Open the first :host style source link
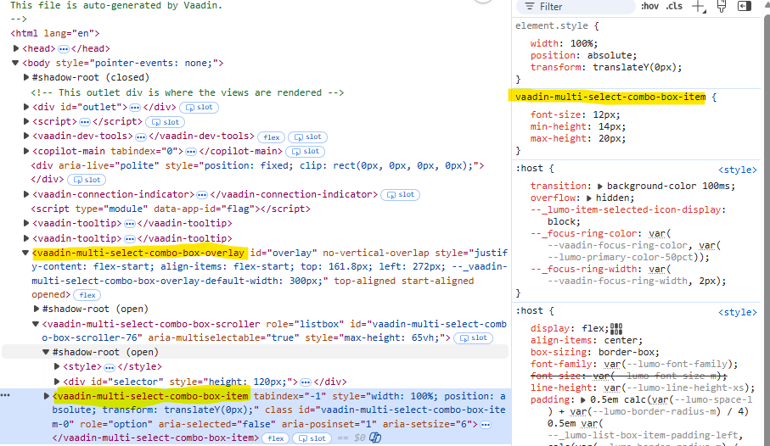770x446 pixels. tap(738, 170)
